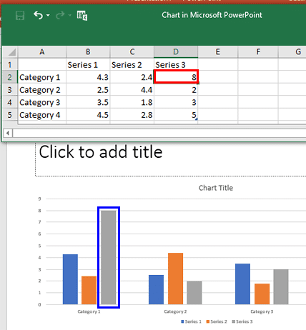Select row 4 header
The image size is (306, 330).
tap(10, 102)
